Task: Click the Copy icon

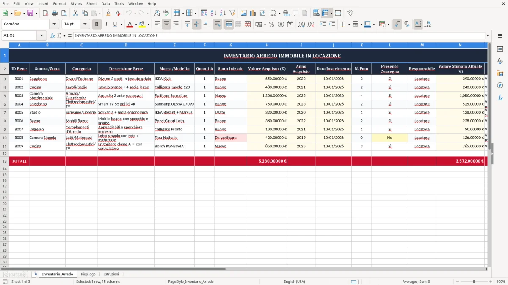Action: [85, 13]
